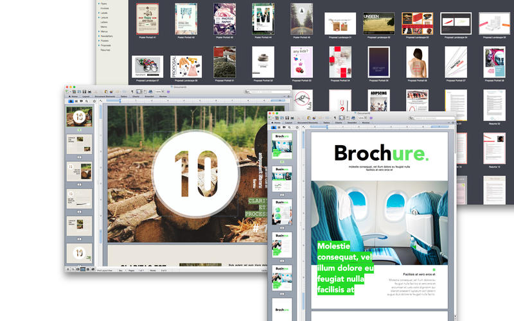Open Document Elements tab in Brochure window
Image resolution: width=514 pixels, height=321 pixels.
(x=308, y=123)
